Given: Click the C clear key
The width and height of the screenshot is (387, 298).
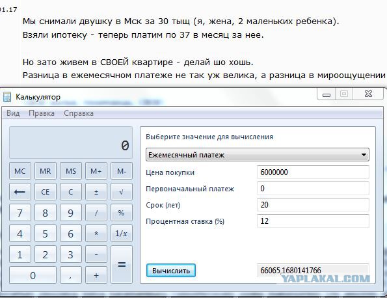Looking at the screenshot, I should (x=71, y=191).
